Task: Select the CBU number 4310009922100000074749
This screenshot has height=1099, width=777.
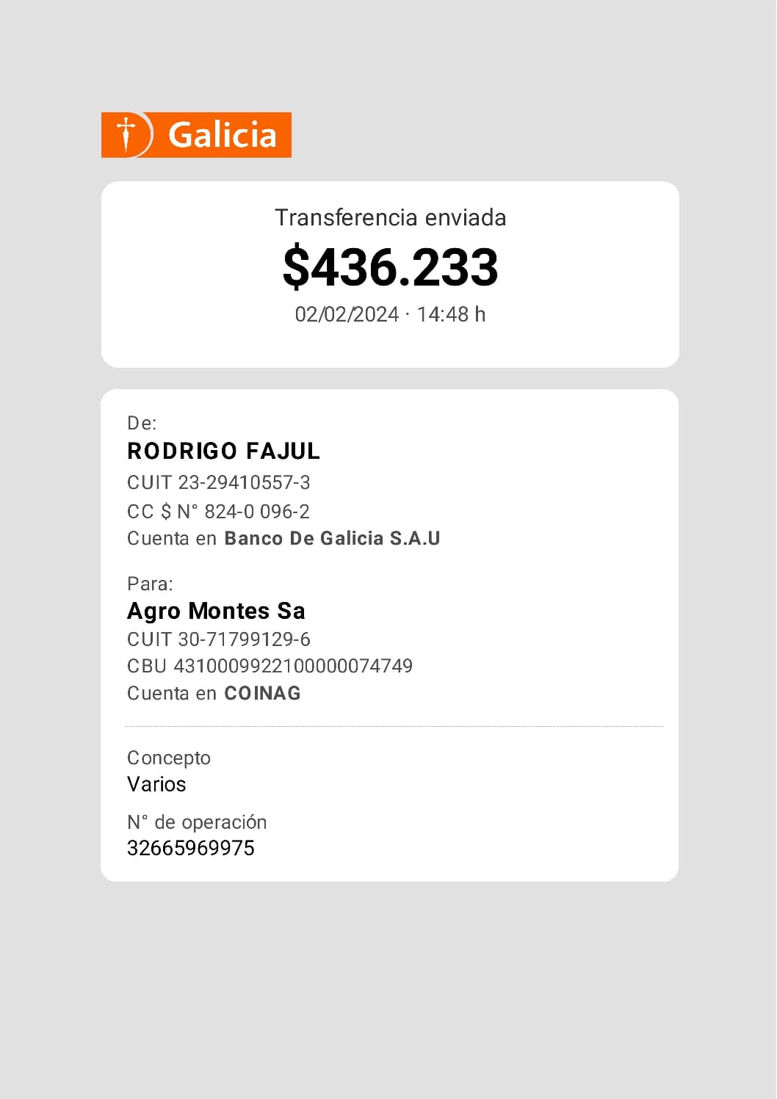Action: coord(270,666)
